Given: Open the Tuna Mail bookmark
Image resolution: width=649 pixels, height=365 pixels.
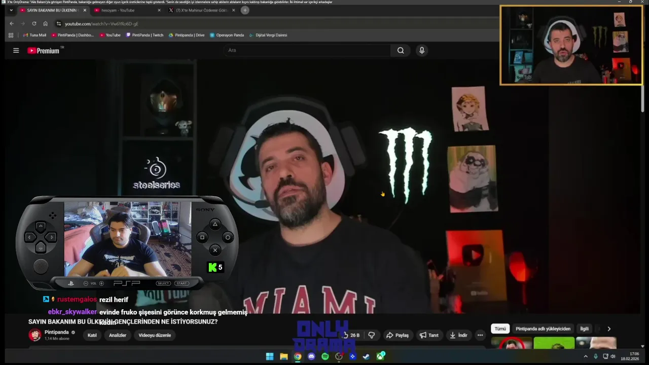Looking at the screenshot, I should pos(34,35).
